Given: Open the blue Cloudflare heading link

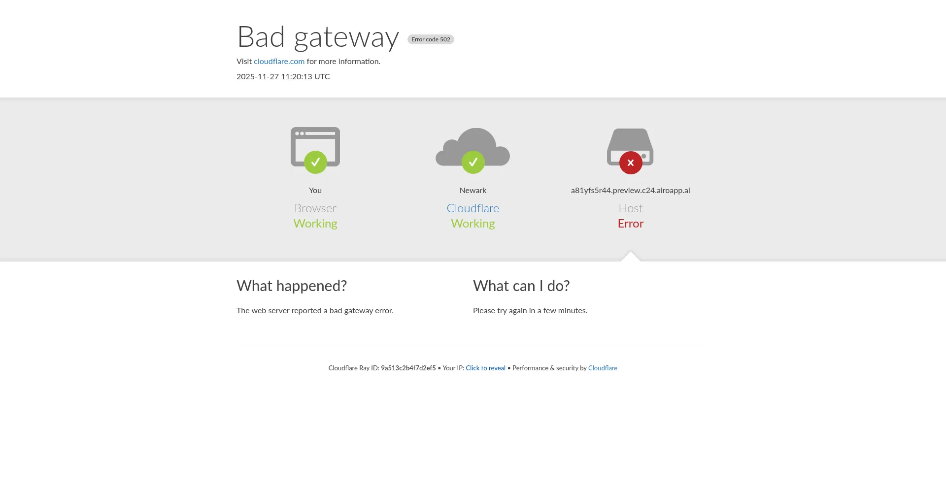Looking at the screenshot, I should pyautogui.click(x=473, y=208).
